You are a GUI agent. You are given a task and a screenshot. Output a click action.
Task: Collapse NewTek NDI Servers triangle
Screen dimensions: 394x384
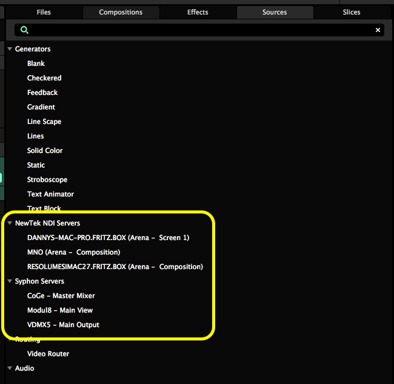(x=10, y=223)
